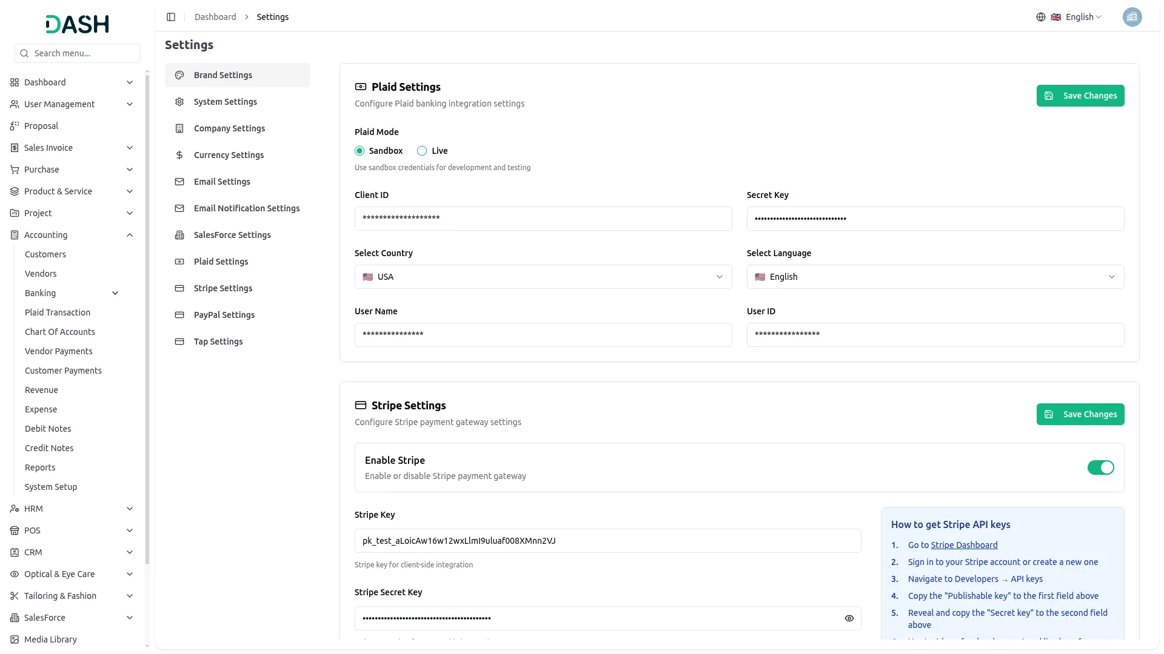
Task: Click the Plaid Client ID field
Action: [x=543, y=219]
